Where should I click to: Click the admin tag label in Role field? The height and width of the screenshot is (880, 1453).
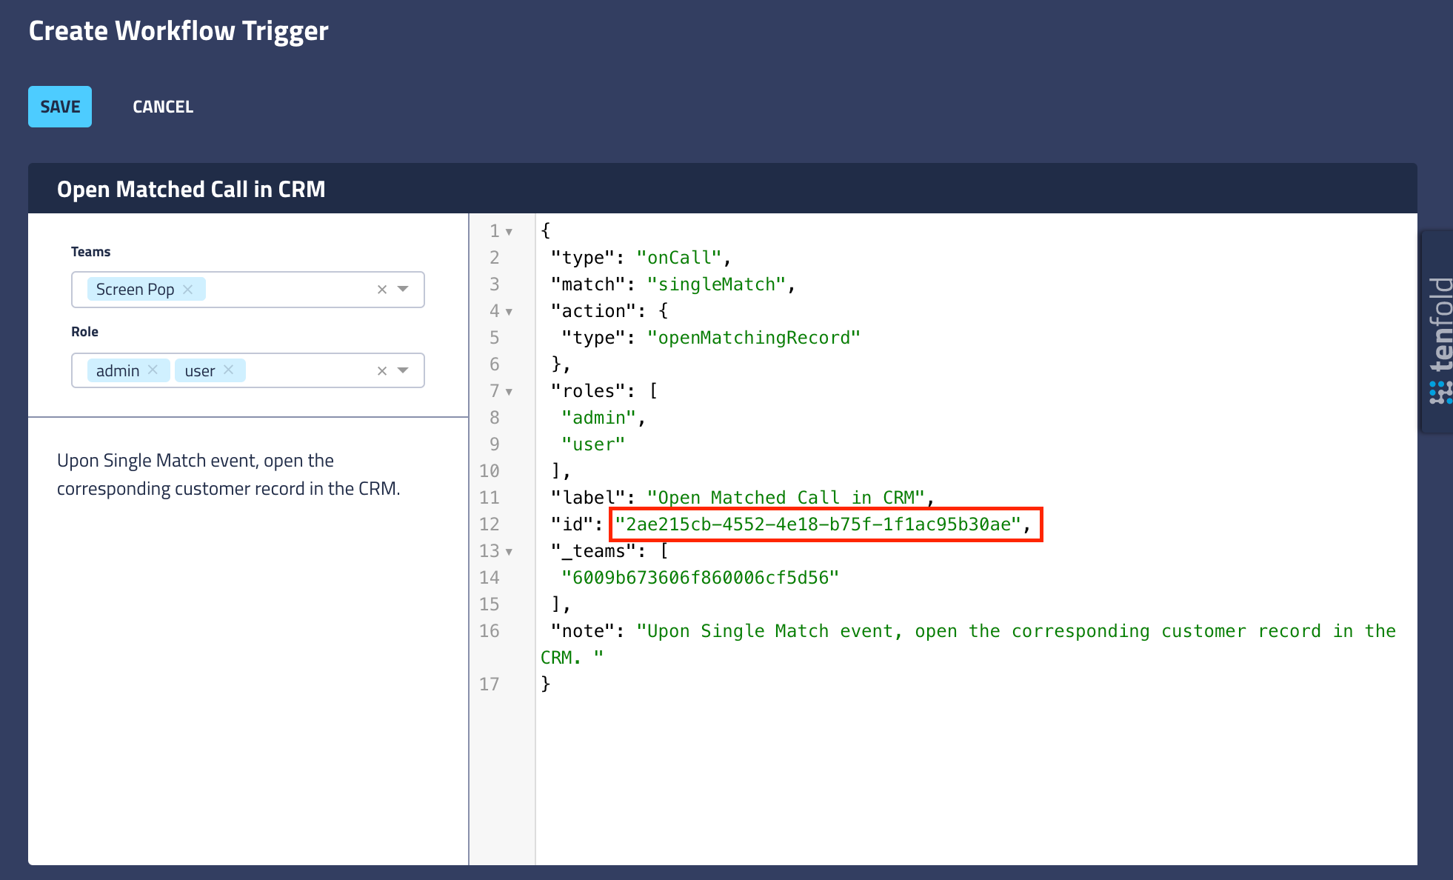tap(118, 370)
